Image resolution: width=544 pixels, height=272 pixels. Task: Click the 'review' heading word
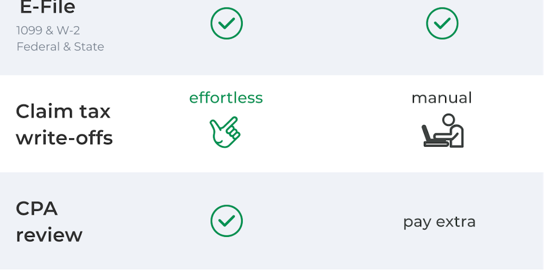click(x=49, y=235)
